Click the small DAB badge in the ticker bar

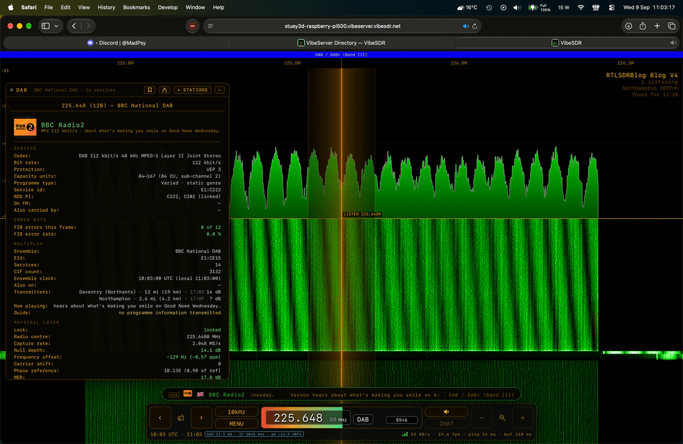174,395
